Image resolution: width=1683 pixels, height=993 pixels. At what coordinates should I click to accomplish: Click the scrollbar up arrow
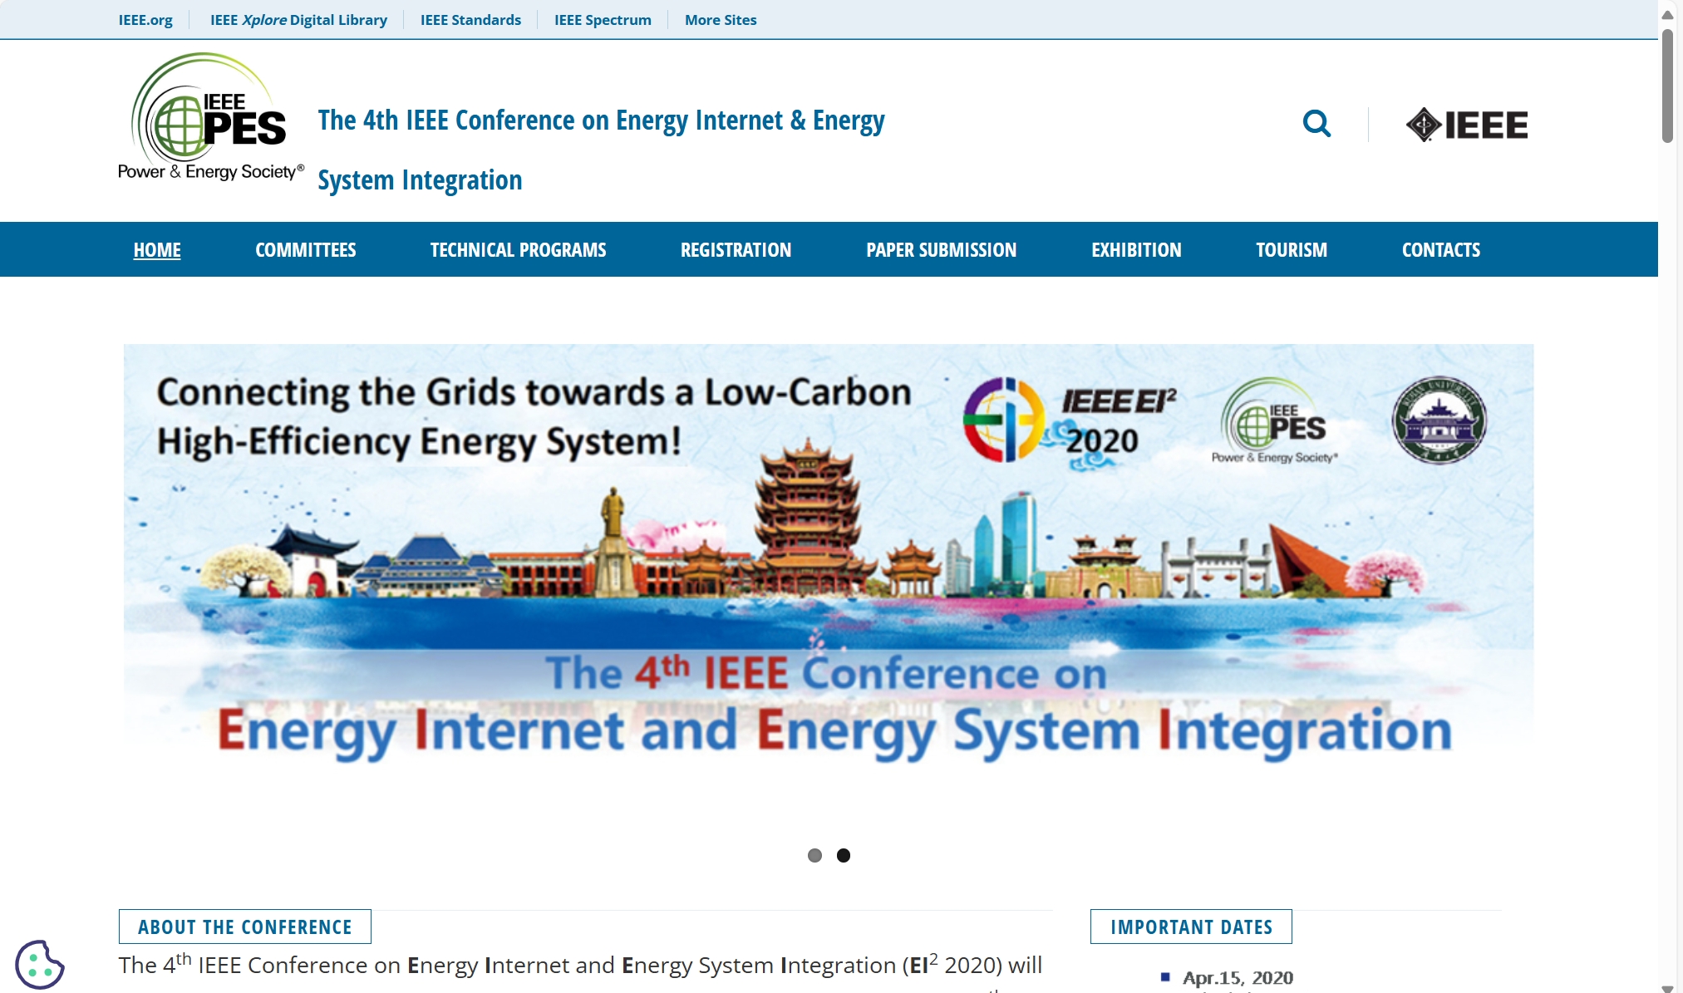tap(1667, 15)
